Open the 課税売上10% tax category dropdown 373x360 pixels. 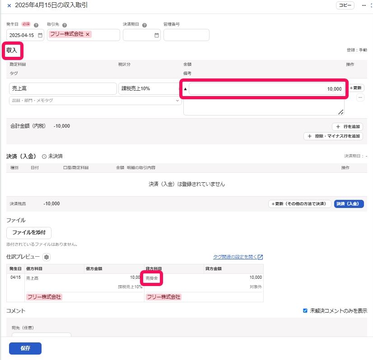149,88
